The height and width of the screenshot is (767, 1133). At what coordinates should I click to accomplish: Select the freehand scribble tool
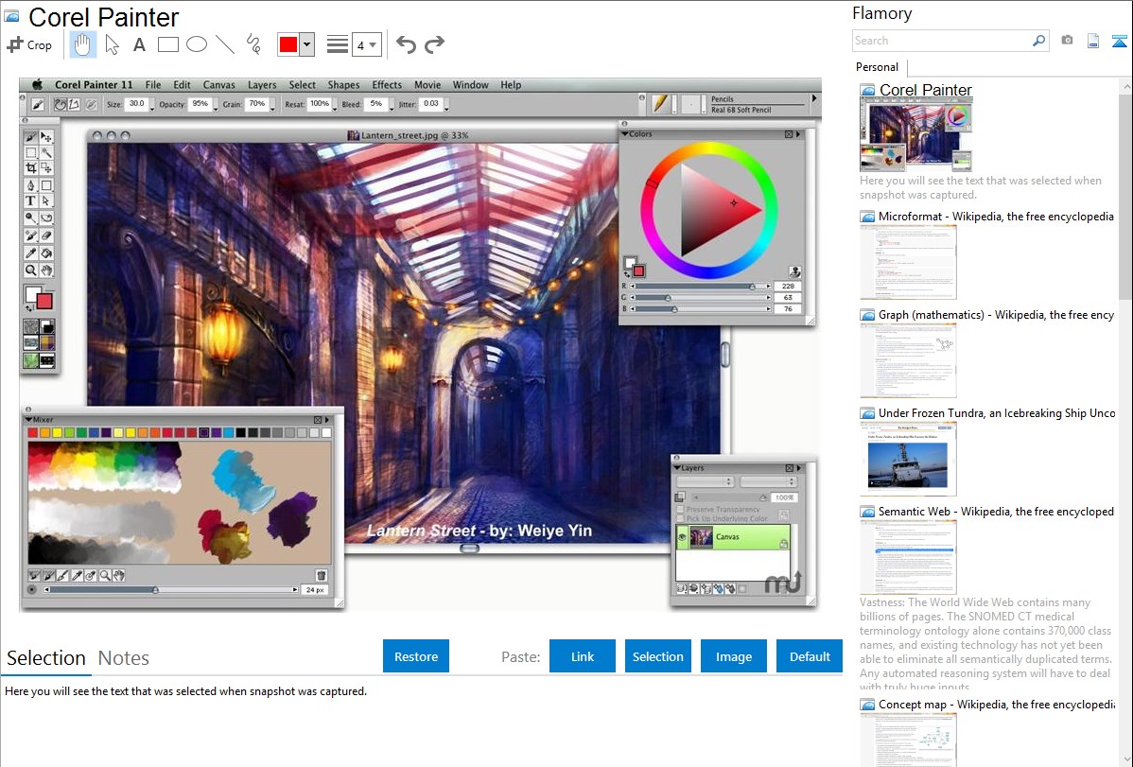pyautogui.click(x=253, y=44)
